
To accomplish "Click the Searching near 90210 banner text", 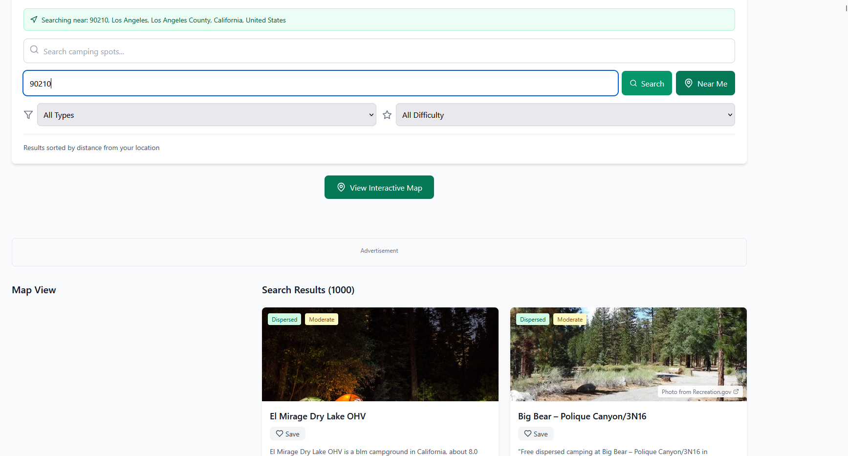I will (164, 20).
